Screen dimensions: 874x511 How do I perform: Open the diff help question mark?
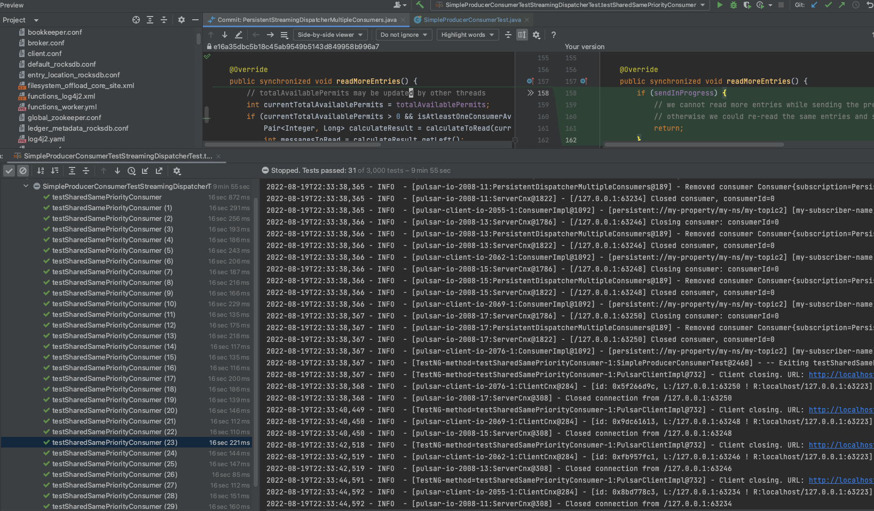[554, 35]
